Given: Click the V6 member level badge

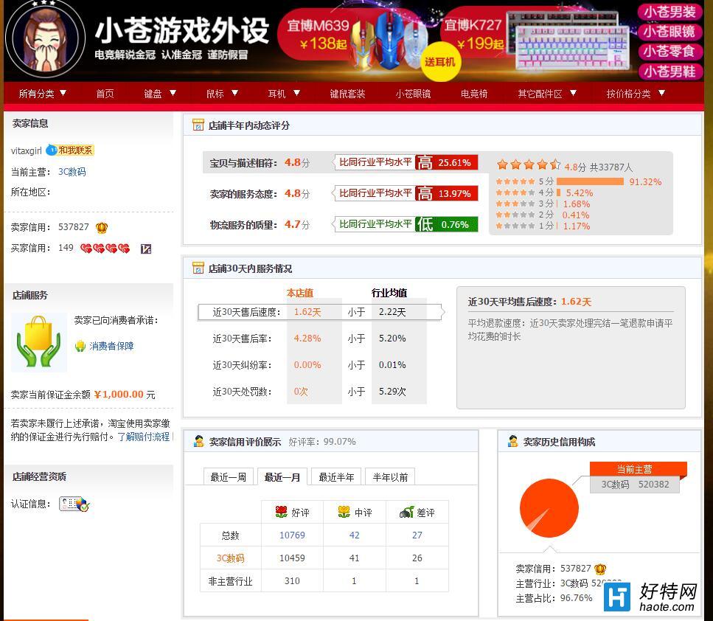Looking at the screenshot, I should point(146,249).
